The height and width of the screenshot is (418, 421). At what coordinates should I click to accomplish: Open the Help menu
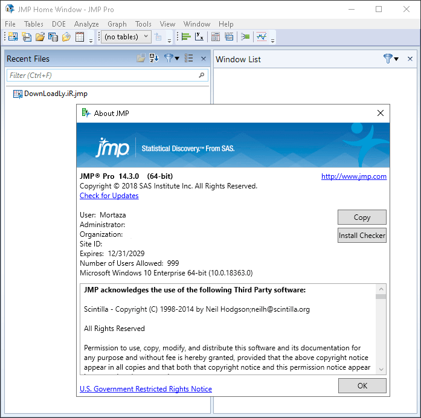coord(226,24)
